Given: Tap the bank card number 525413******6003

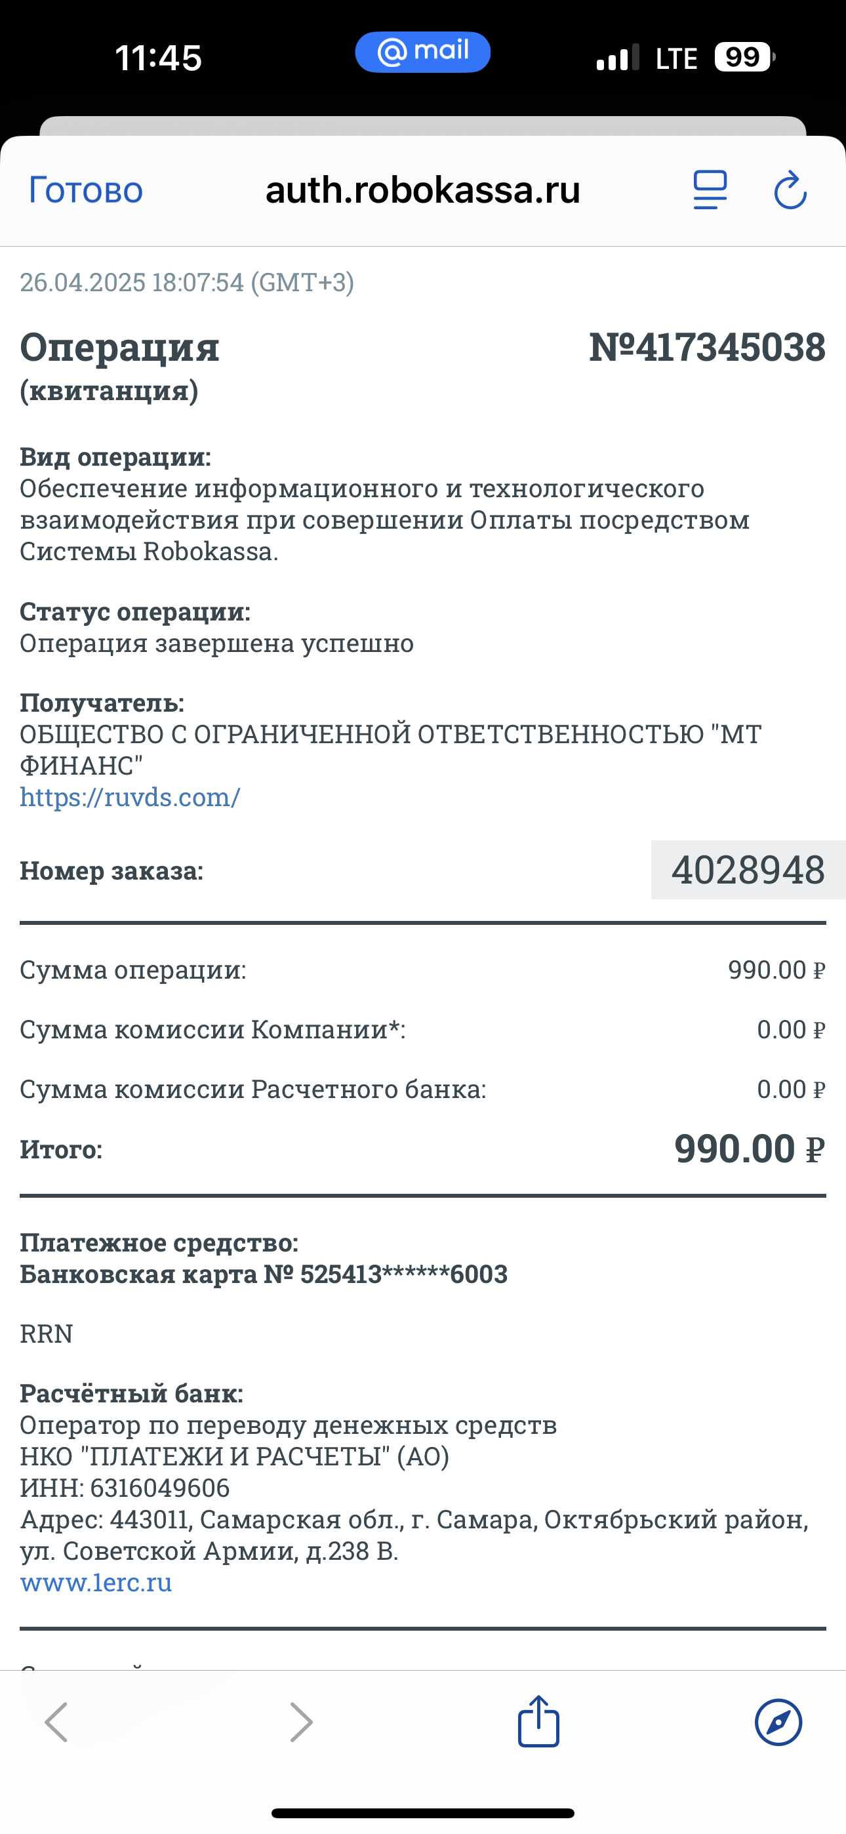Looking at the screenshot, I should (404, 1274).
